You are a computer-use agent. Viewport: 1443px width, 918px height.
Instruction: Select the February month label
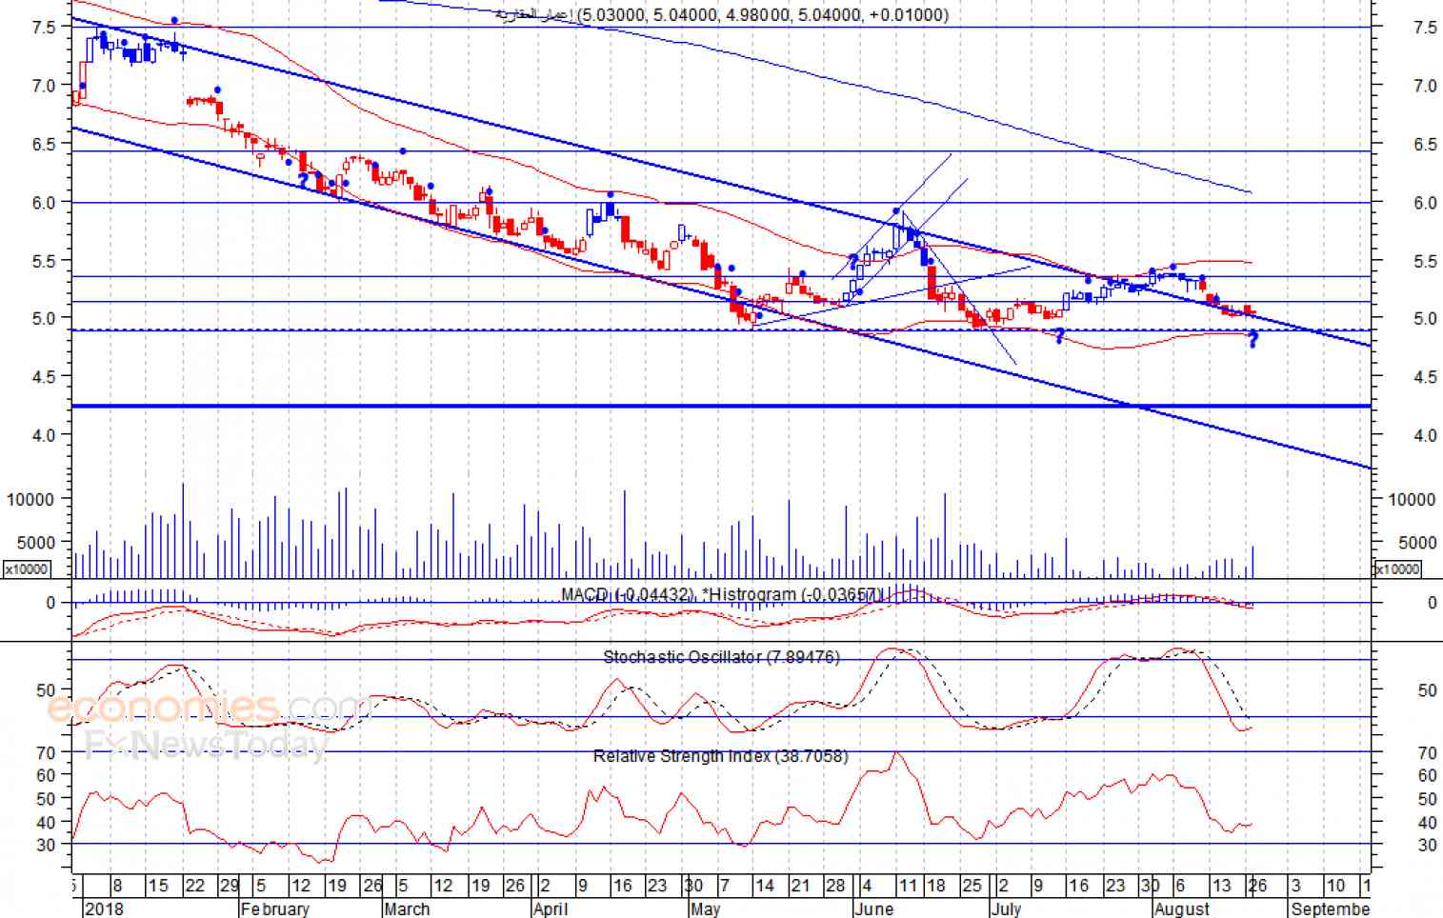[x=274, y=908]
